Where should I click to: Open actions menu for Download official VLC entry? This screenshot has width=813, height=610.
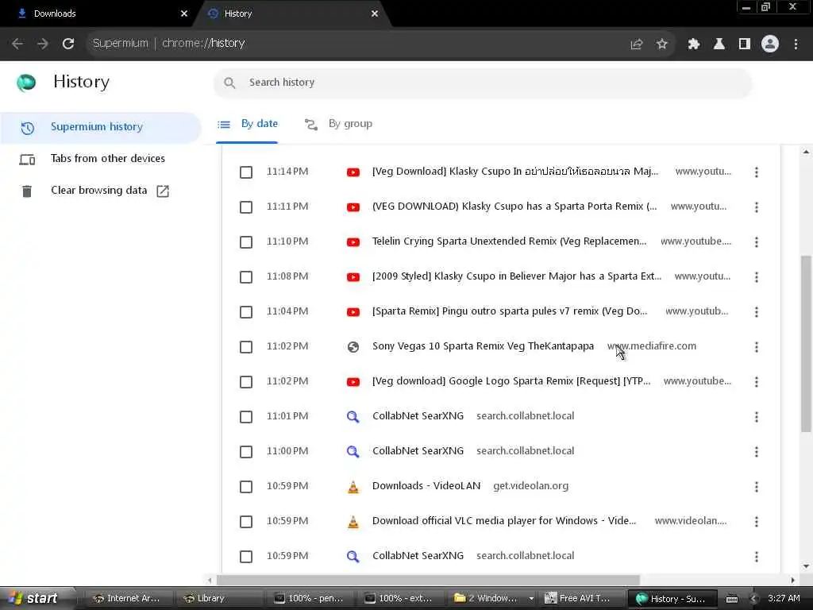click(x=757, y=521)
